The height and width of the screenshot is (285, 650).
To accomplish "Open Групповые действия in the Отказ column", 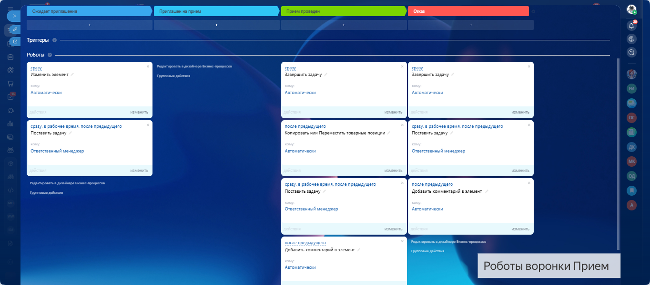I will point(427,251).
